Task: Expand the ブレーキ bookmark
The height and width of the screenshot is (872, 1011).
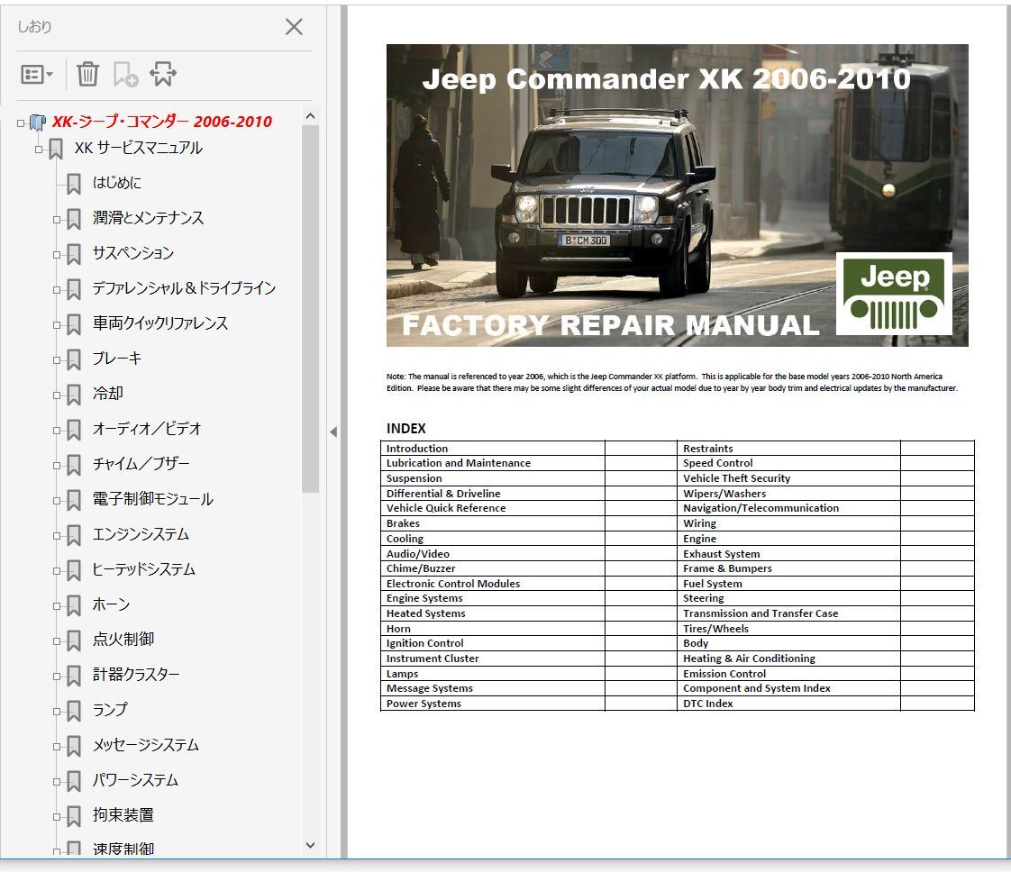Action: pos(57,360)
